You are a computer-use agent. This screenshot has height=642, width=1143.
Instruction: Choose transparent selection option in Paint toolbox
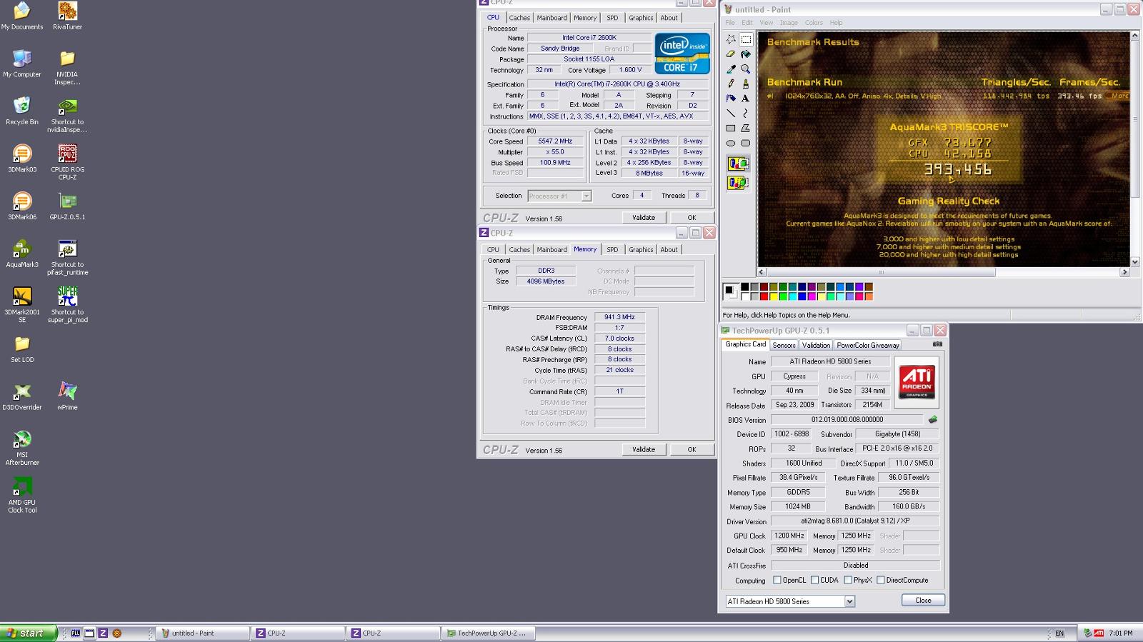[x=738, y=184]
